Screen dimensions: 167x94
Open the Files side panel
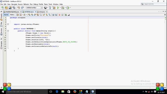(x=1, y=24)
